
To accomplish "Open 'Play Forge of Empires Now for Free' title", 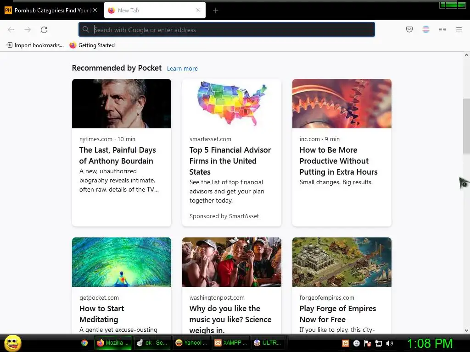I will [338, 314].
